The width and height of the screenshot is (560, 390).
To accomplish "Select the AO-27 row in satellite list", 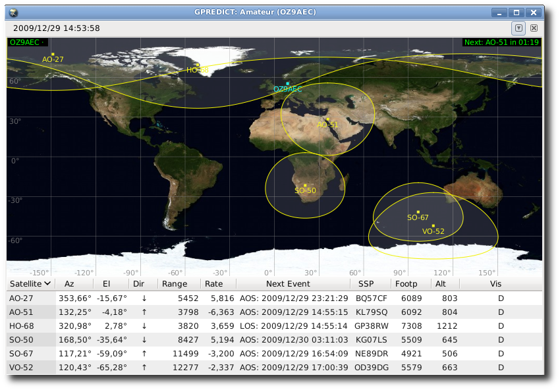I will point(274,298).
